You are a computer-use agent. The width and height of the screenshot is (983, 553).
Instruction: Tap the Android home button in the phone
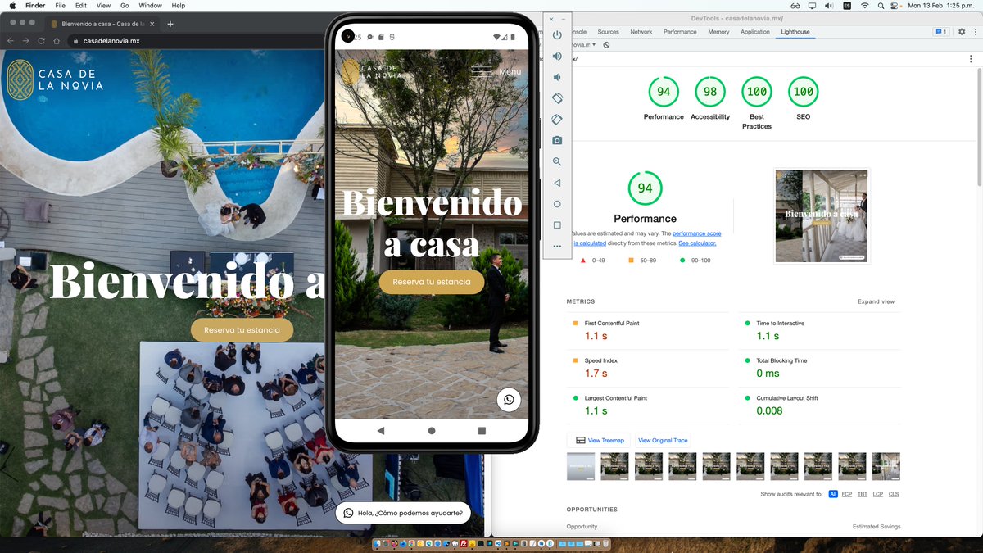tap(432, 430)
